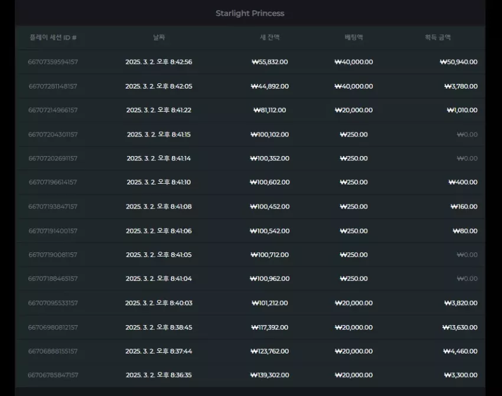This screenshot has width=502, height=396.
Task: Click the 플레이 세션 ID # column header
Action: point(53,37)
